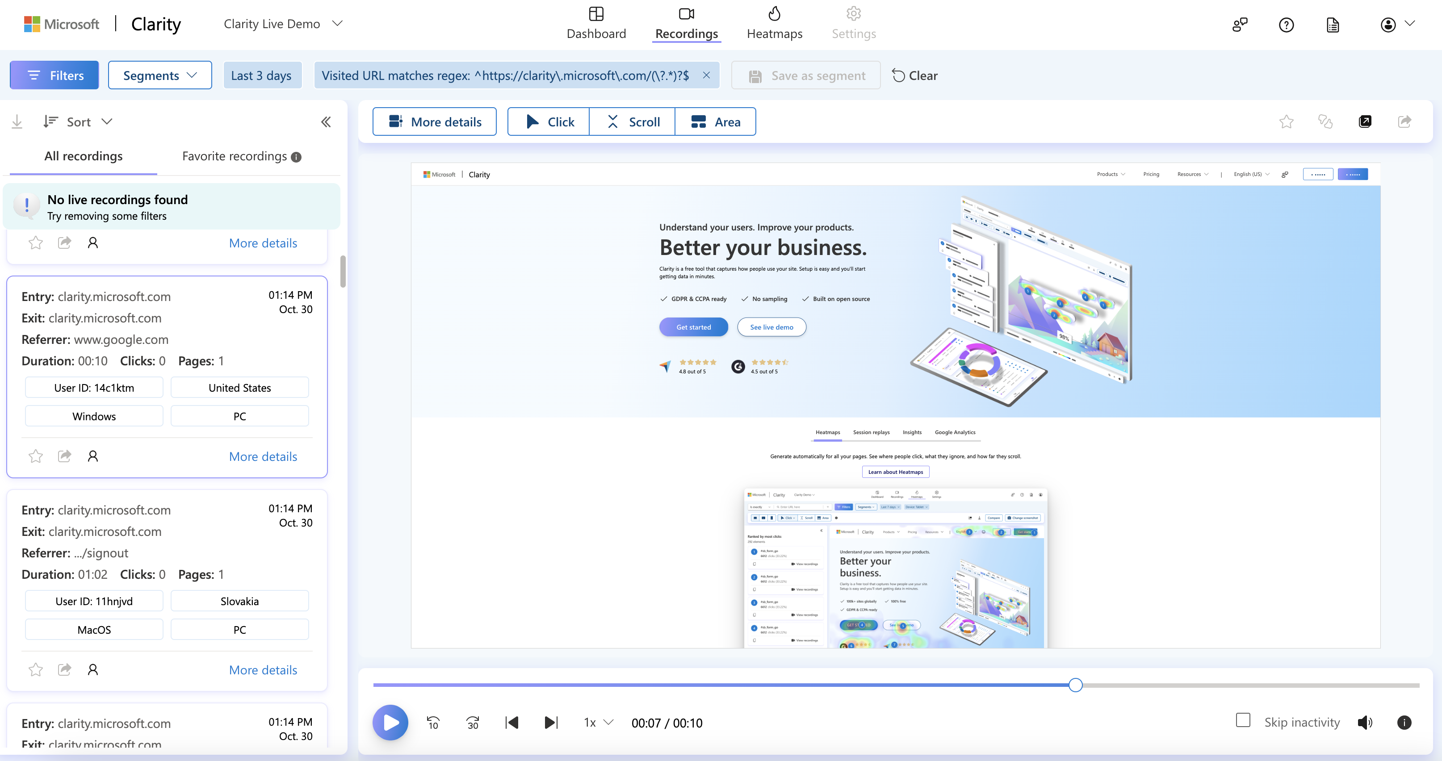Mute the recording volume
Screen dimensions: 1442x761
pos(1365,723)
